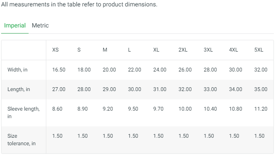Select the 5XL size header
Image resolution: width=275 pixels, height=155 pixels.
[259, 50]
